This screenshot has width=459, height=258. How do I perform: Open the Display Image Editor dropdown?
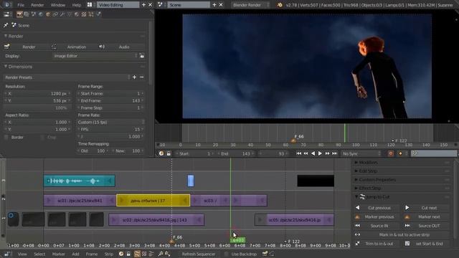[95, 56]
